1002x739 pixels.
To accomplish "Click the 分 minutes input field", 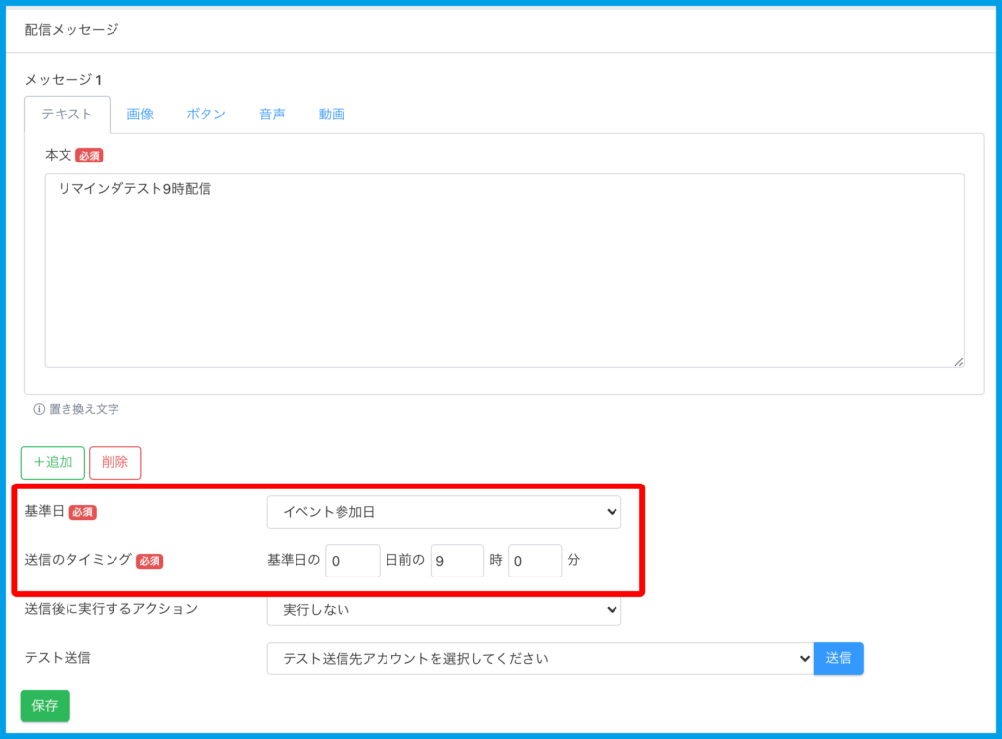I will [534, 561].
